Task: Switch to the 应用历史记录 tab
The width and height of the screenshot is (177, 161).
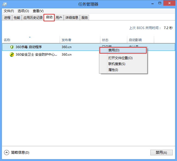Action: coord(33,18)
